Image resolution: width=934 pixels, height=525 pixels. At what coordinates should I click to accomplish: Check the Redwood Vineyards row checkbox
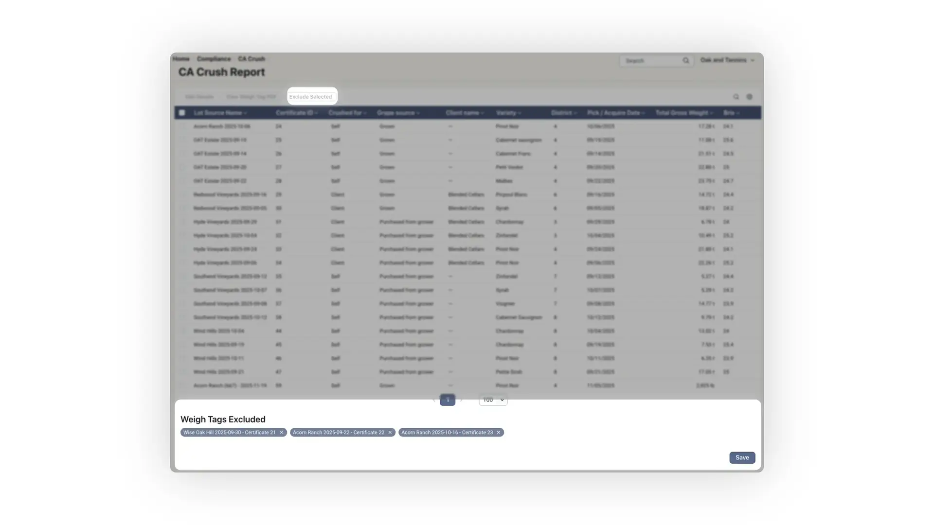pyautogui.click(x=182, y=194)
